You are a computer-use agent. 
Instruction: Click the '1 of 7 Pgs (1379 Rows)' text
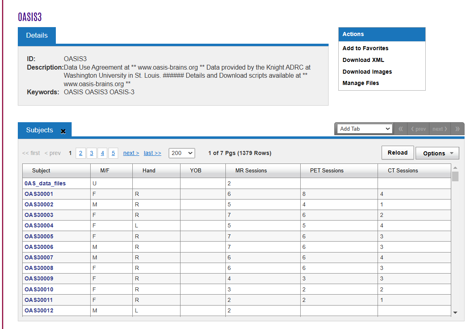click(240, 153)
